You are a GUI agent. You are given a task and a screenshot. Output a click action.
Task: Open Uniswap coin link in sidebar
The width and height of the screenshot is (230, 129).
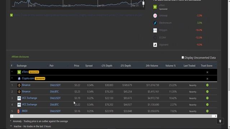pyautogui.click(x=163, y=15)
